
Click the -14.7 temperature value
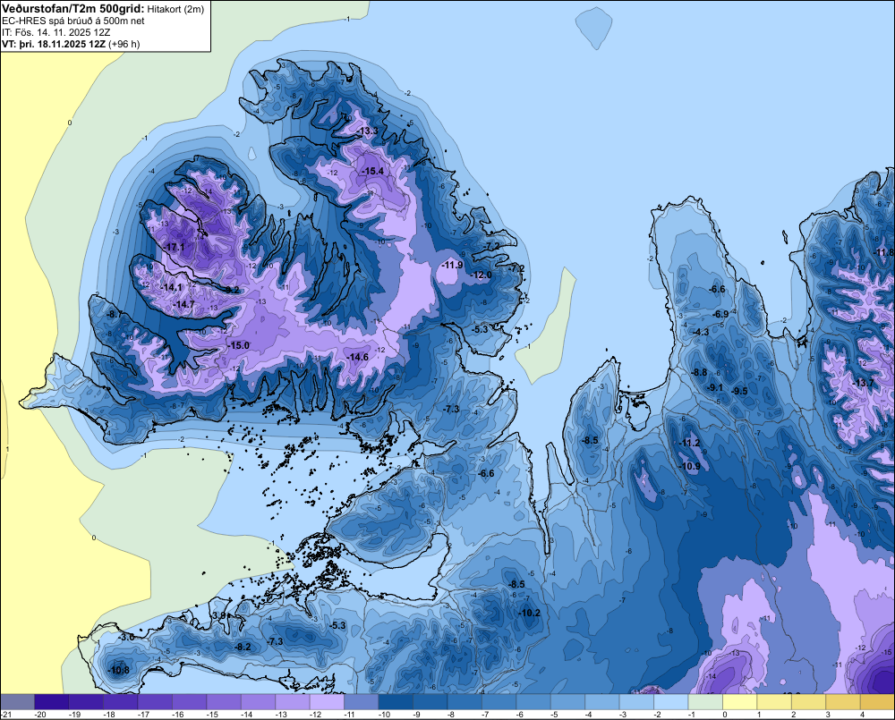pos(183,305)
